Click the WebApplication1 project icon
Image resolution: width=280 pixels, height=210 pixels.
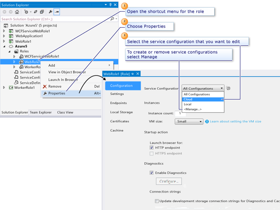pos(11,36)
